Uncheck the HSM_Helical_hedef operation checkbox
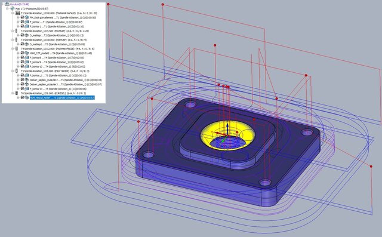The image size is (382, 237). 22,97
